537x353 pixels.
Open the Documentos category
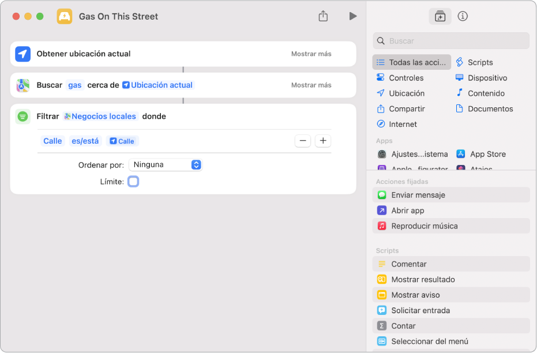(485, 108)
